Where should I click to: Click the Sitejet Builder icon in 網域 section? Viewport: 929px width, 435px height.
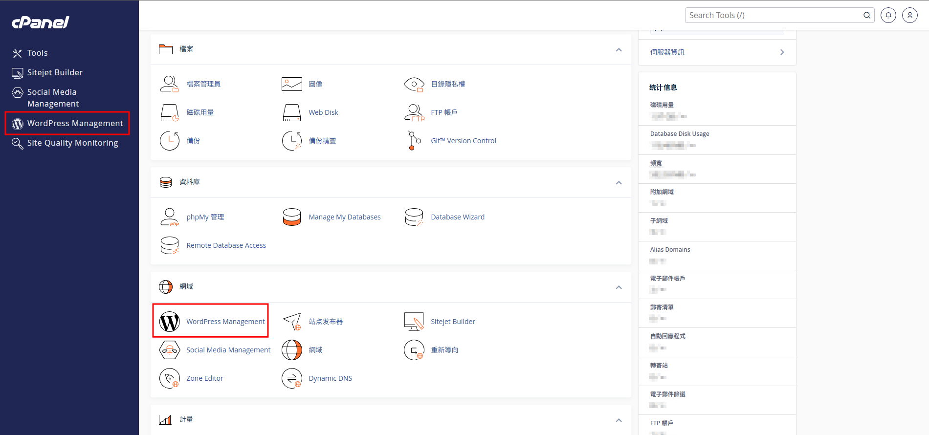tap(414, 322)
